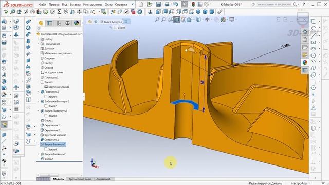Expand the Примечания node
The height and width of the screenshot is (185, 329).
(38, 44)
